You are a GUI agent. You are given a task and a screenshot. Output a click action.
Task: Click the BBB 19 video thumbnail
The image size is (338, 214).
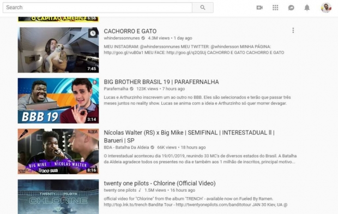click(58, 100)
